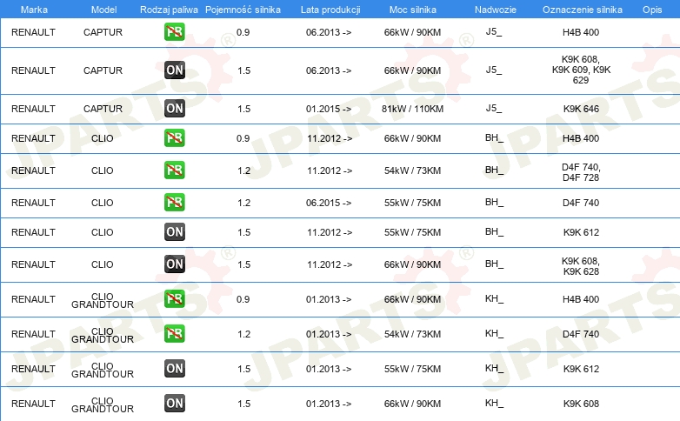This screenshot has width=680, height=421.
Task: Select 'KH_' body code in the Grandtour 0.9 row
Action: [x=495, y=299]
